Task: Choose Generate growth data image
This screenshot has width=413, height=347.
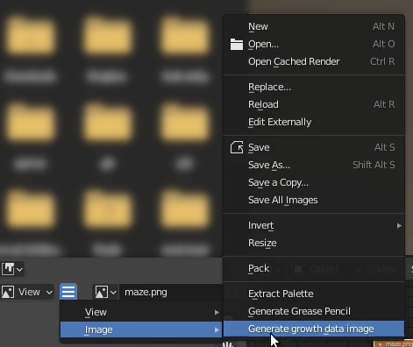Action: click(314, 329)
